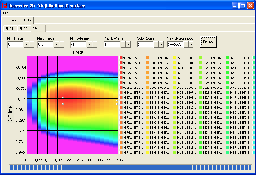Select the SNP3 tab

[37, 28]
